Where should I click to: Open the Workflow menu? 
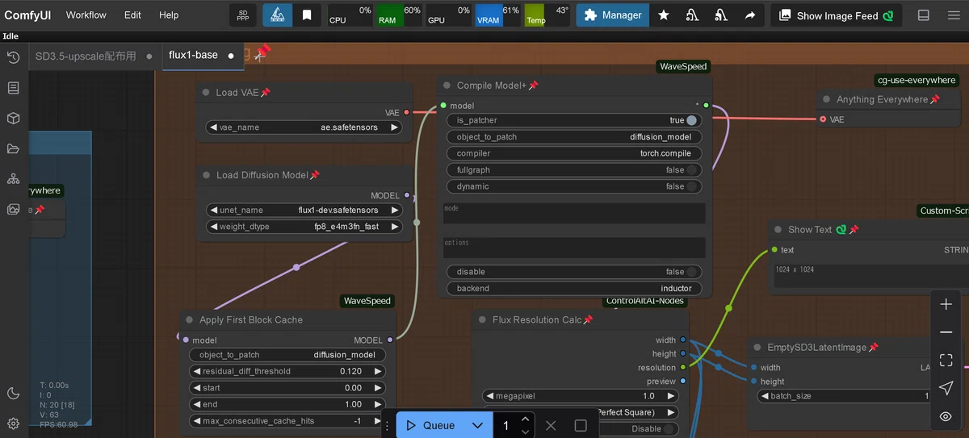(x=86, y=15)
